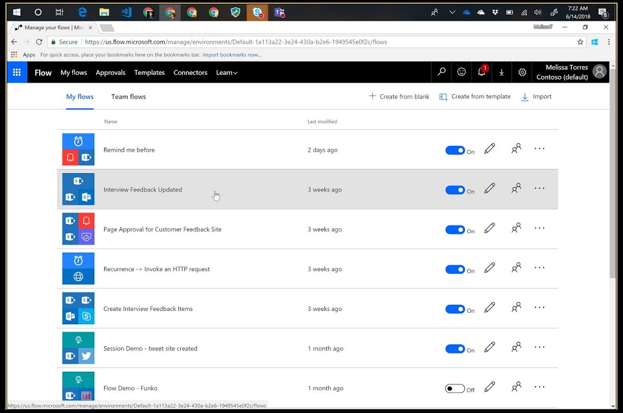Share Session Demo tweet site created flow

coord(516,347)
